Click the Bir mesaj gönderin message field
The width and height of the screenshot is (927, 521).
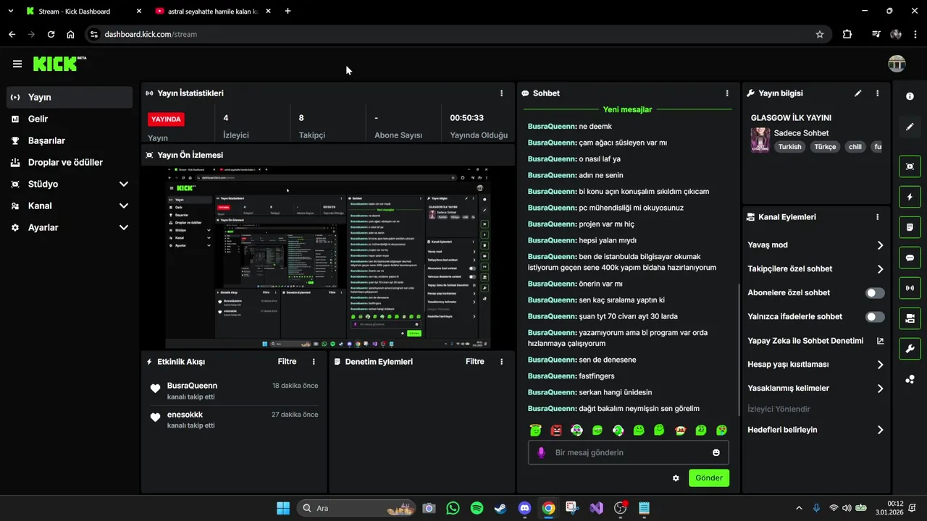pyautogui.click(x=629, y=452)
